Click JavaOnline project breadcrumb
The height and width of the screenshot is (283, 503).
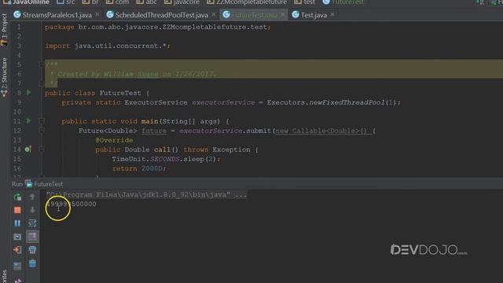click(26, 2)
